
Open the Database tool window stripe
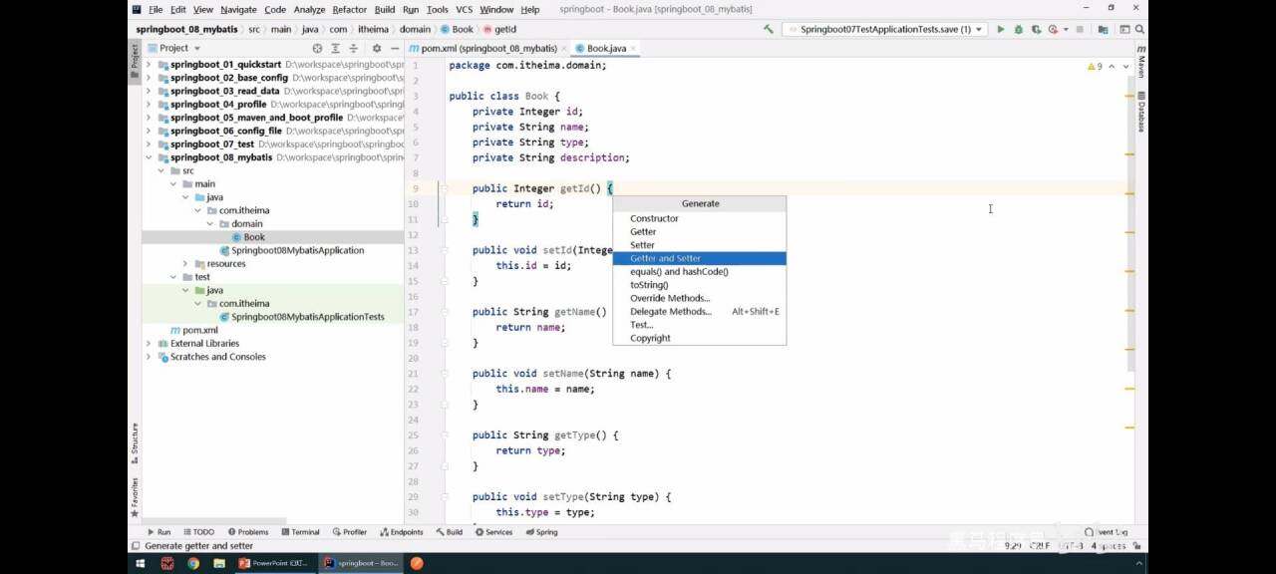(x=1140, y=112)
